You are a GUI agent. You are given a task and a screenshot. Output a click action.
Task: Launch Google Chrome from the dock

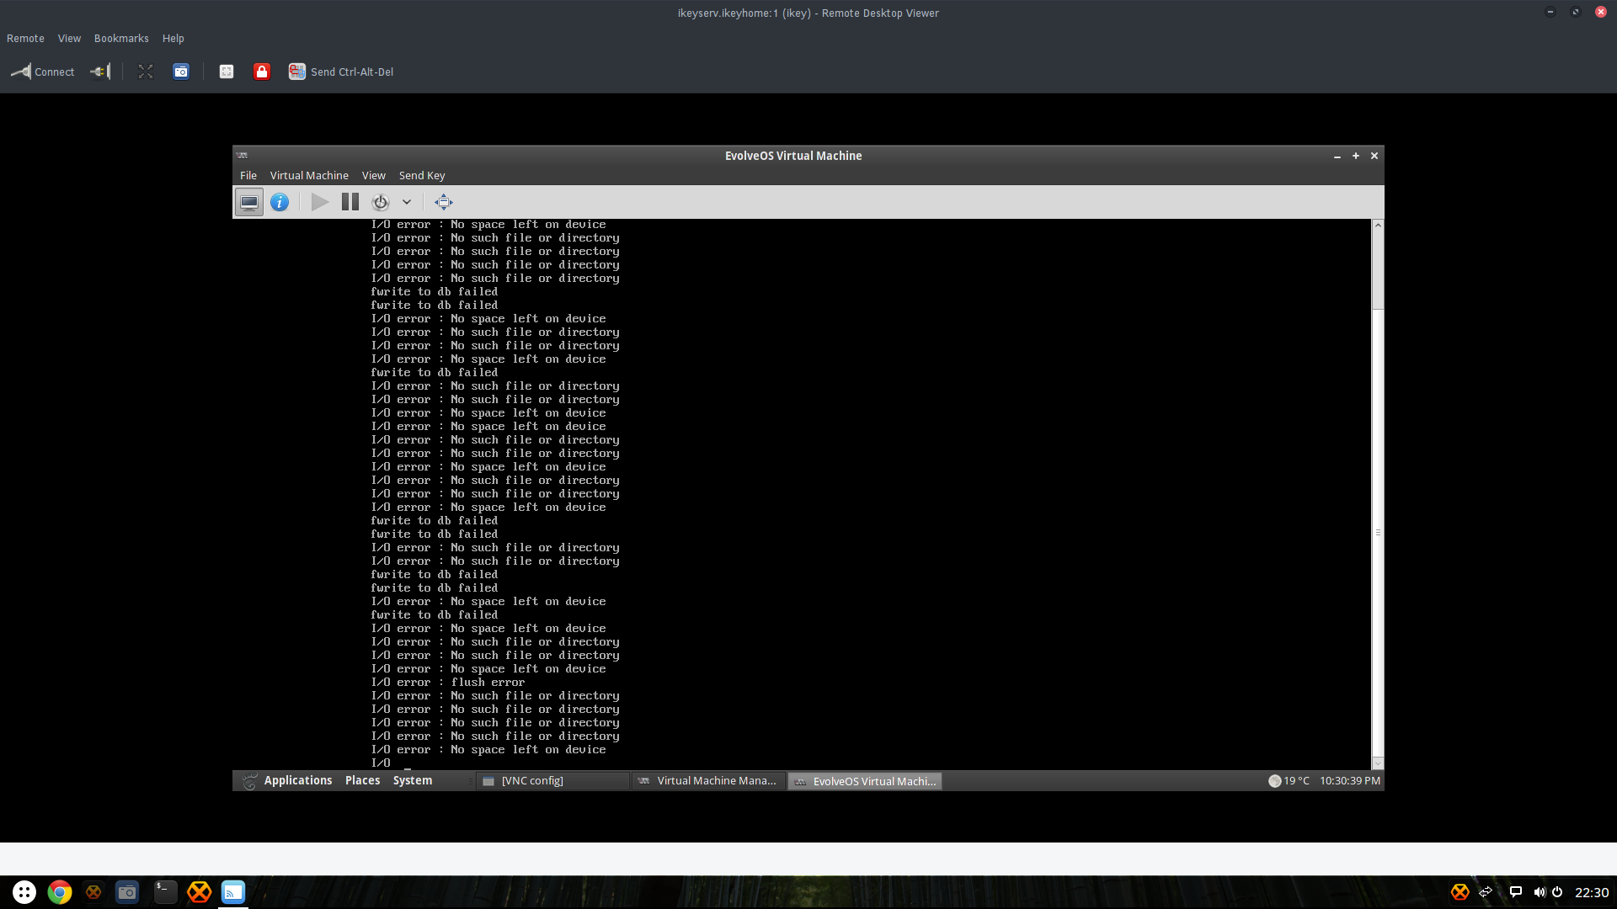(x=60, y=892)
